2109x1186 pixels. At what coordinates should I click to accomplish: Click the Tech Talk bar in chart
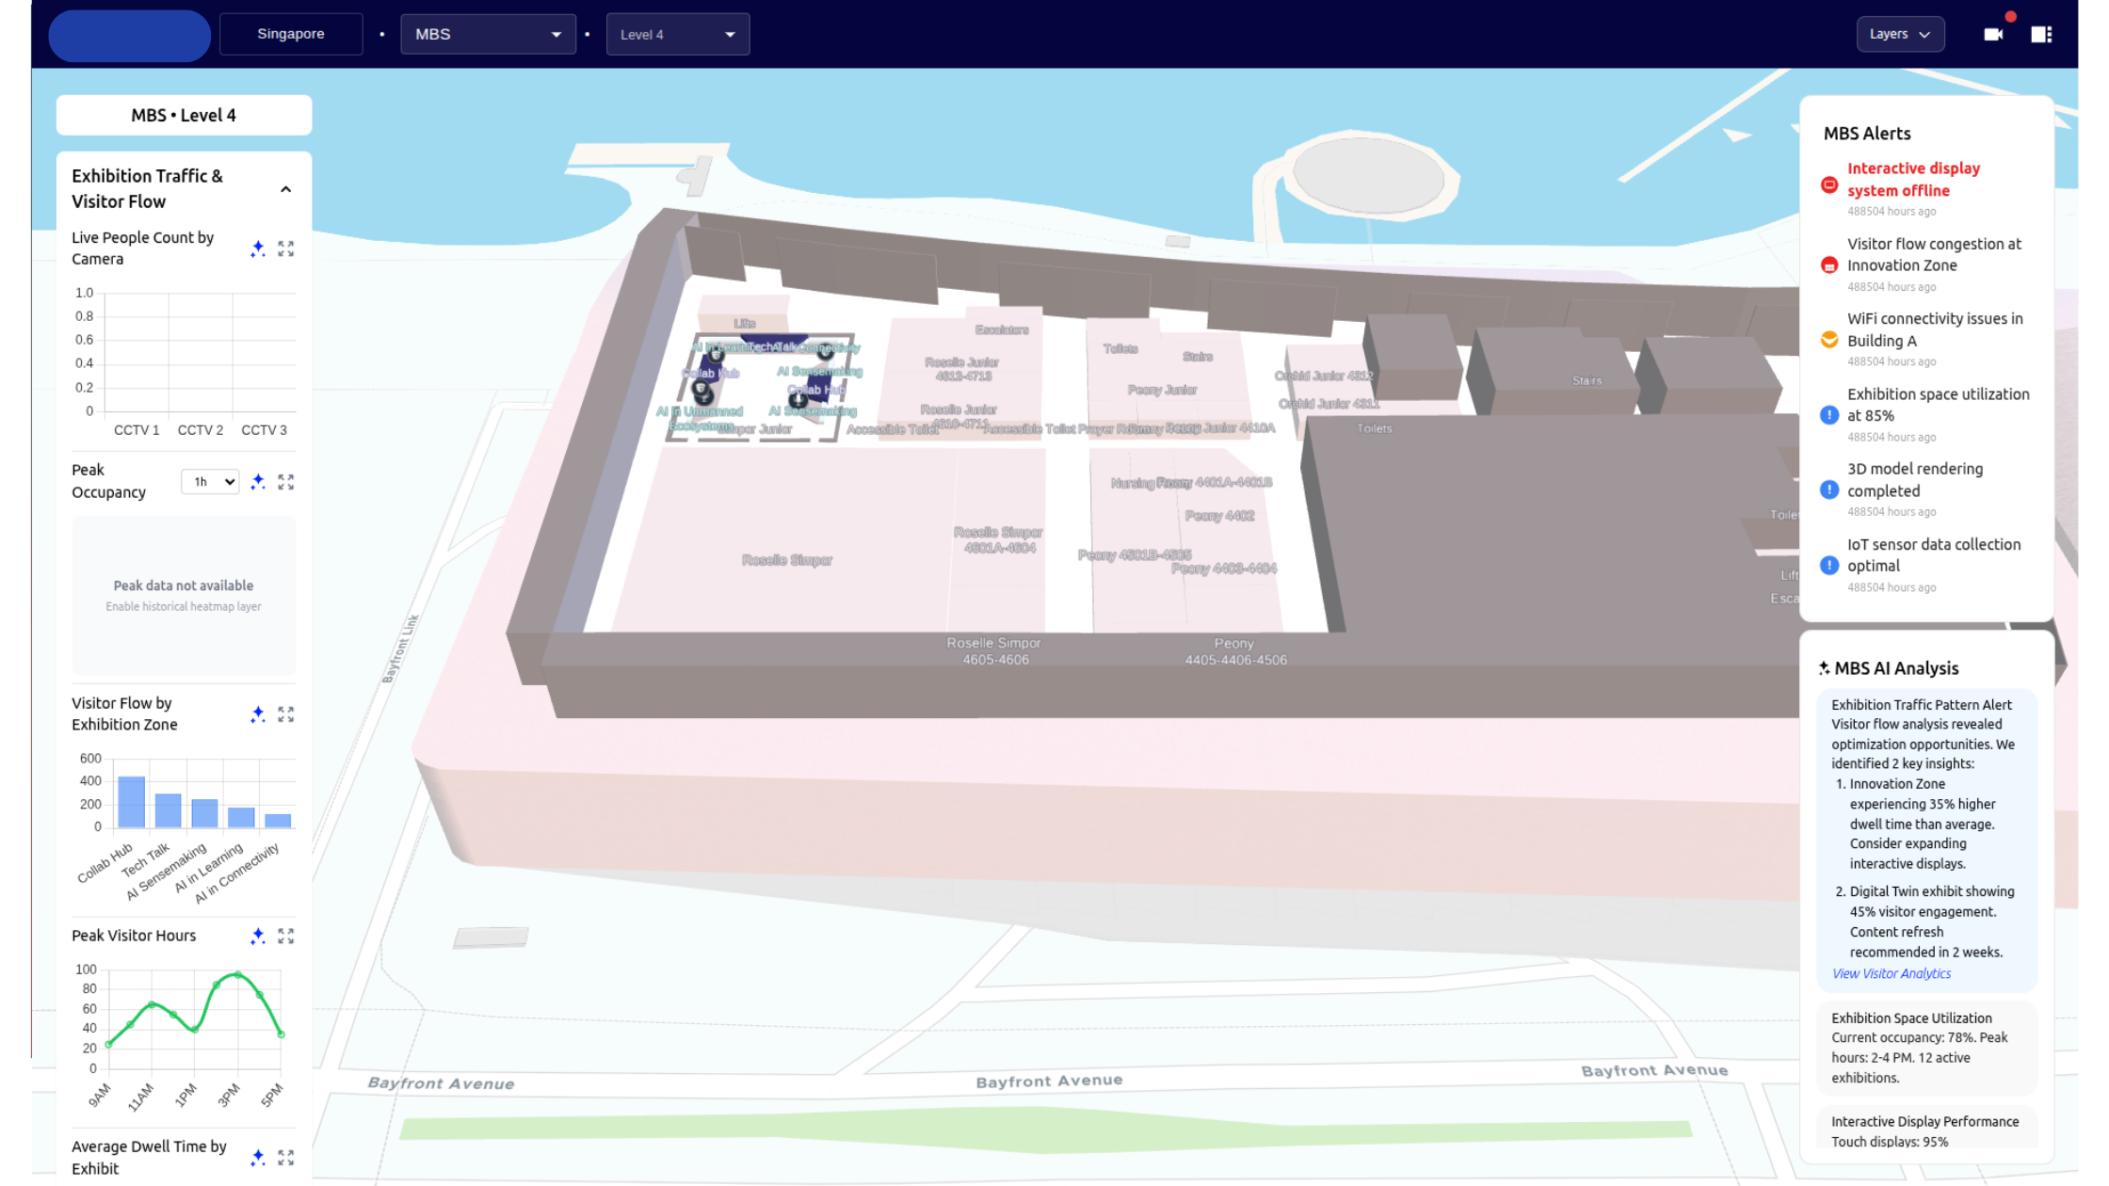coord(169,810)
